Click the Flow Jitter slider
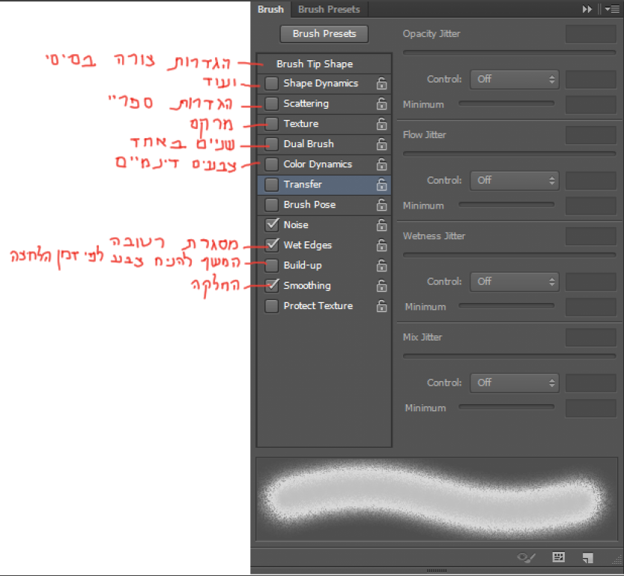Screen dimensions: 624x576 coord(509,154)
